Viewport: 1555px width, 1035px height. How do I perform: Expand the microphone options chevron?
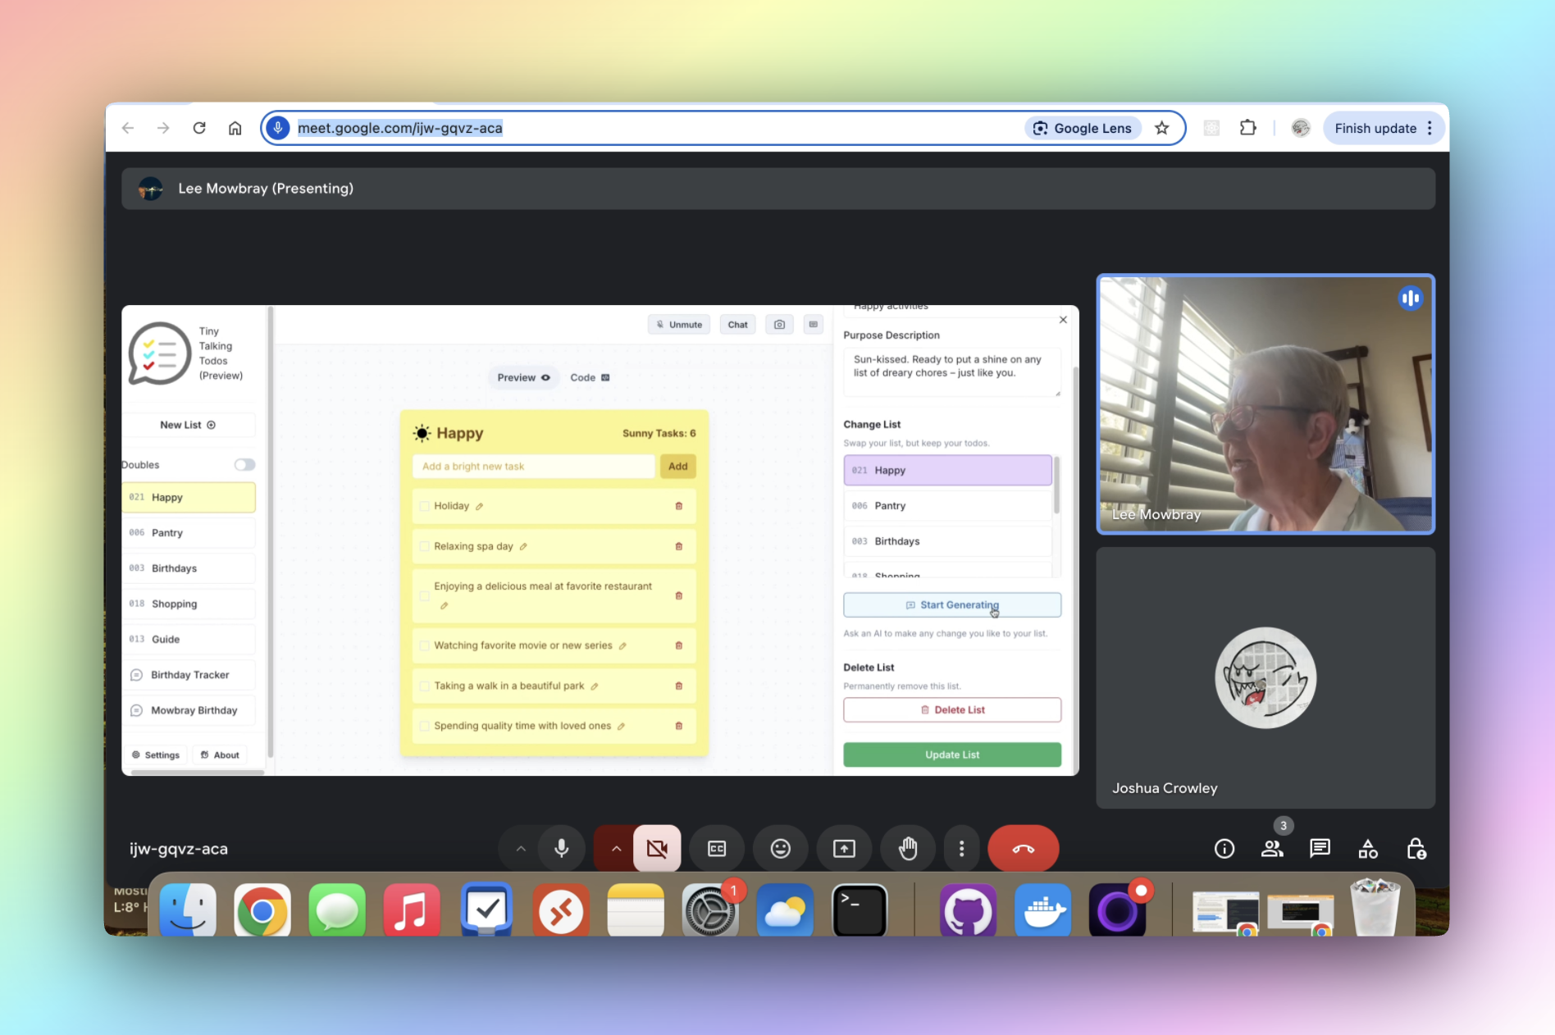pyautogui.click(x=519, y=848)
